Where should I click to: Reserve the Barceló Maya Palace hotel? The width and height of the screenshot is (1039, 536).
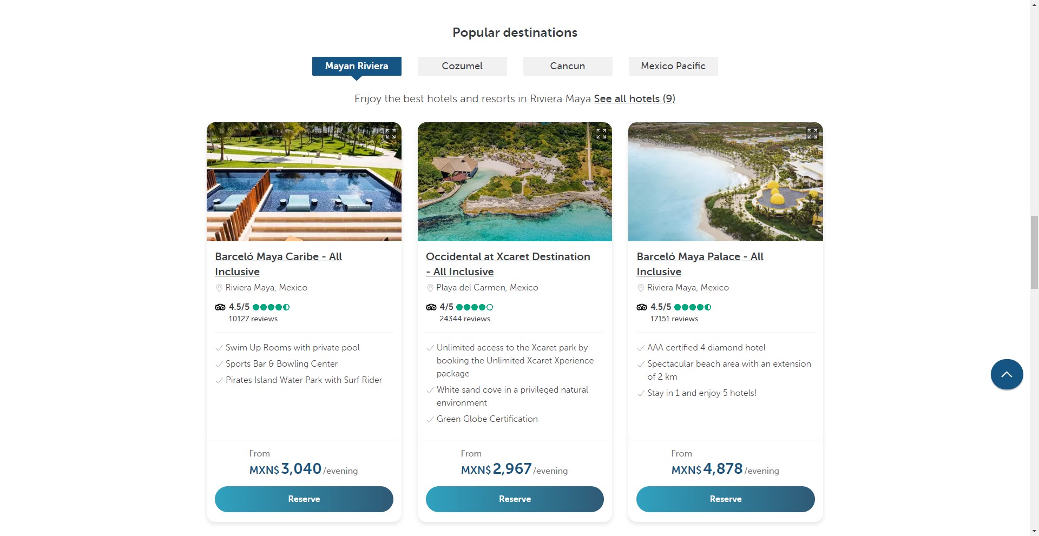click(x=726, y=499)
